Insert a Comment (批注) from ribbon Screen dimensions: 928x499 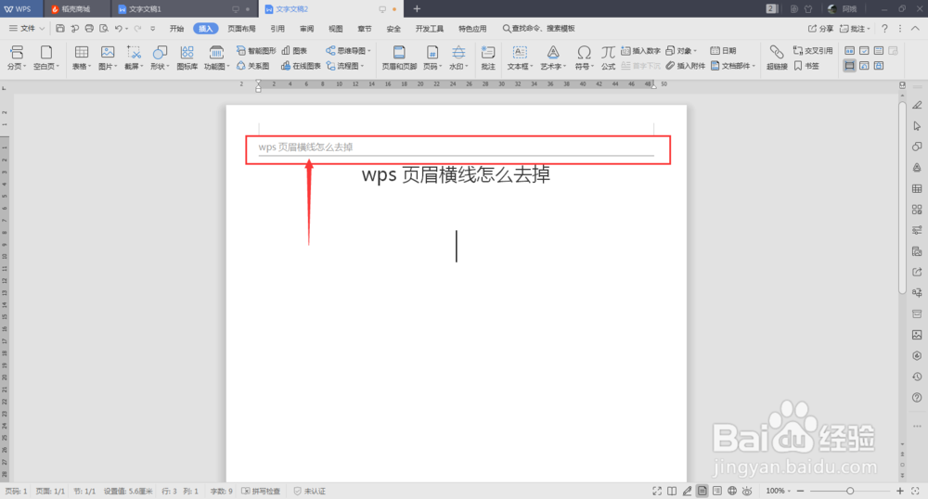pyautogui.click(x=488, y=58)
